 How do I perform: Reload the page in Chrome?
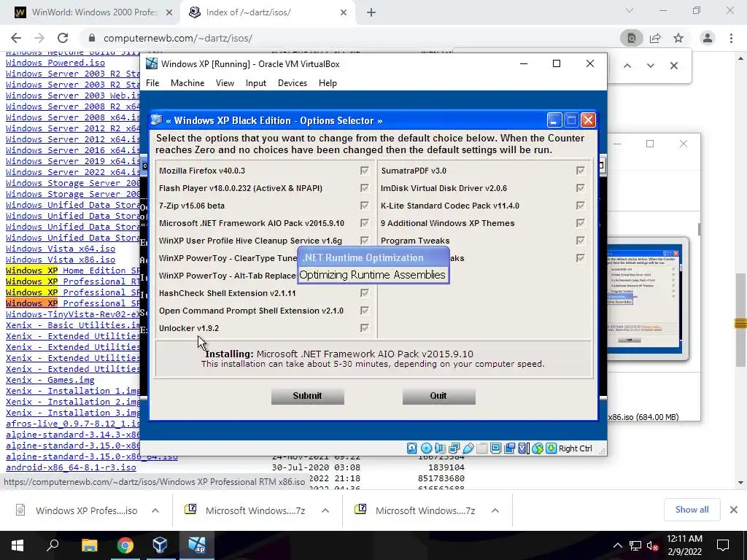pyautogui.click(x=63, y=38)
